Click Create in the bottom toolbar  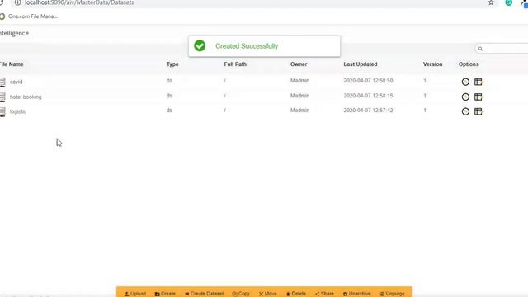(x=165, y=294)
